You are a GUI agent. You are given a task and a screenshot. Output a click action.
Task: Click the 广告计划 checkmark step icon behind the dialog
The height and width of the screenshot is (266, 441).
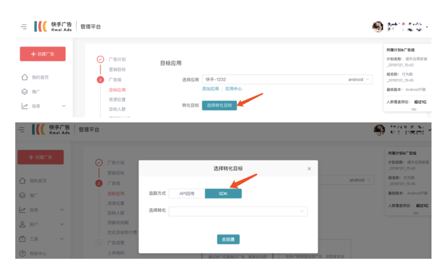(x=99, y=163)
